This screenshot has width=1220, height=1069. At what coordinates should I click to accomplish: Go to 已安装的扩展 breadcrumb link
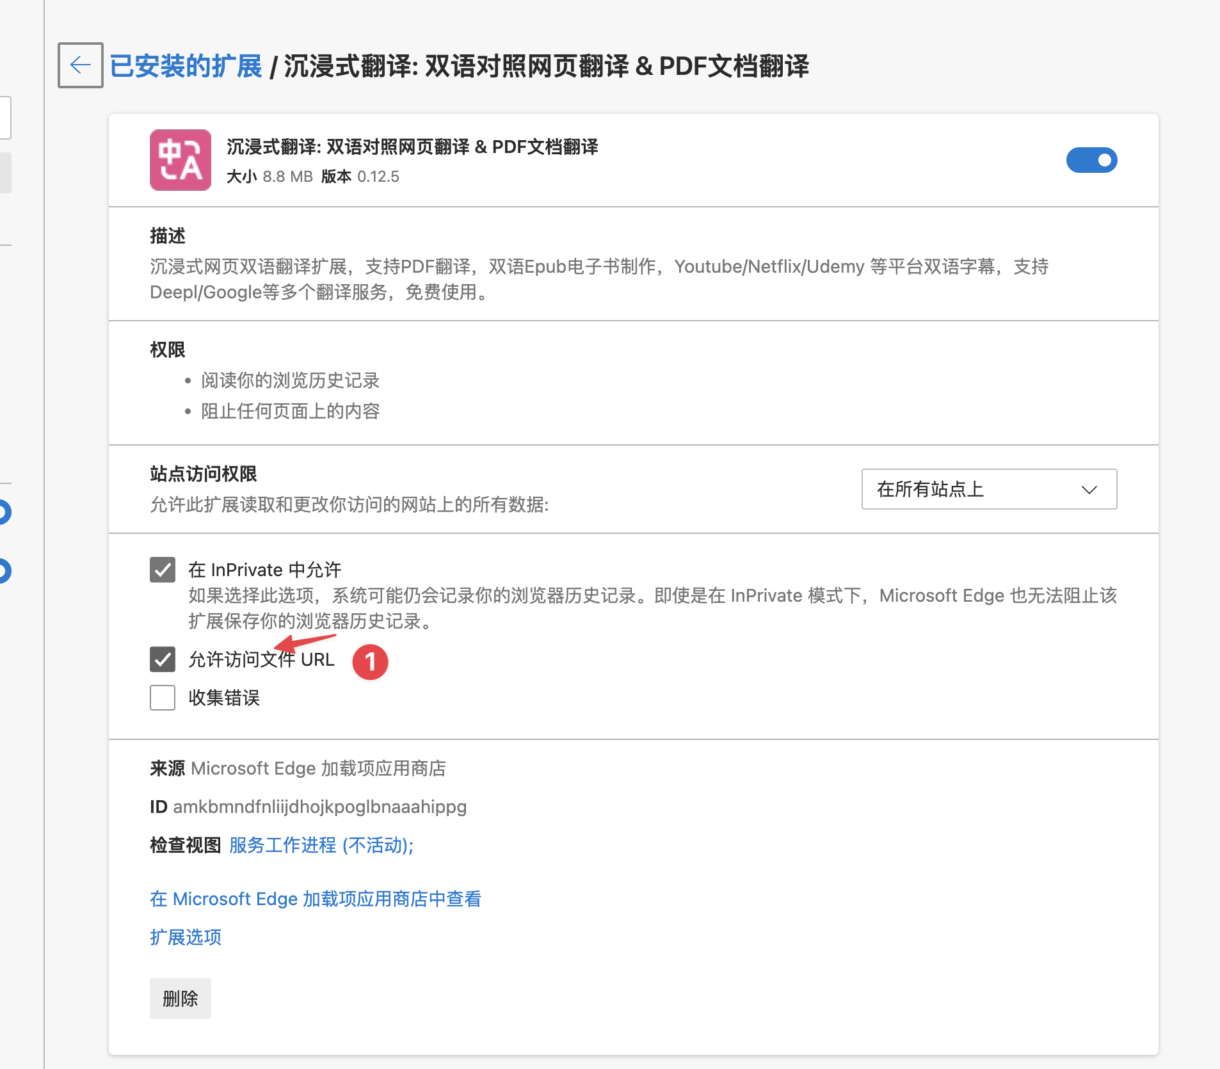[186, 67]
